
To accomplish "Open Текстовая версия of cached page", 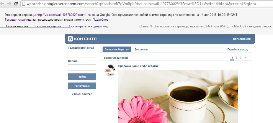I will tap(48, 26).
